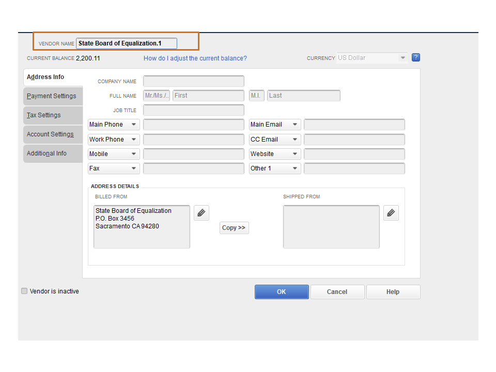Screen dimensions: 496x372
Task: Switch to the Payment Settings tab
Action: 53,96
